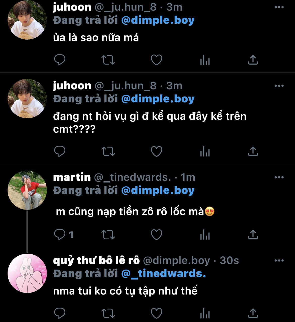Open @dimple.boy mention in juhoon's first reply
Image resolution: width=295 pixels, height=322 pixels.
pos(158,20)
